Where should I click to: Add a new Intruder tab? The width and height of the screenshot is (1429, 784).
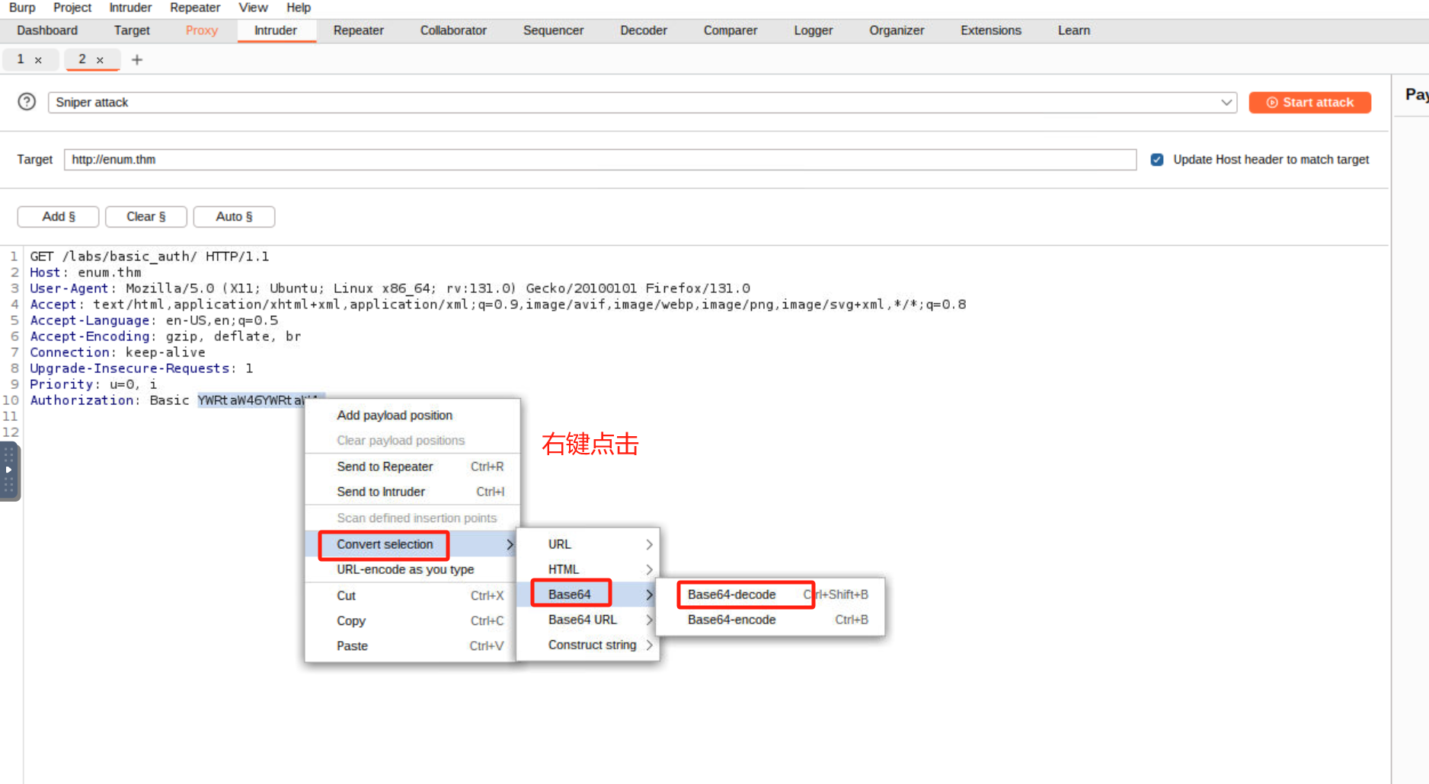[137, 59]
